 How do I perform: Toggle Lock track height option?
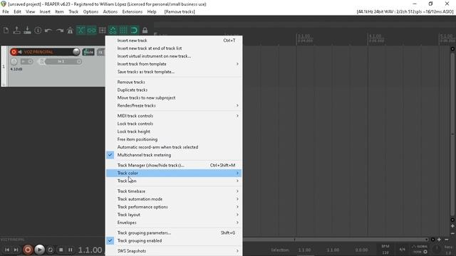tap(174, 132)
